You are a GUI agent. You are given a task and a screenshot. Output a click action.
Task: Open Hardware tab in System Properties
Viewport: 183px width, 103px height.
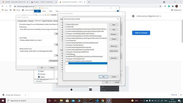tap(31, 21)
